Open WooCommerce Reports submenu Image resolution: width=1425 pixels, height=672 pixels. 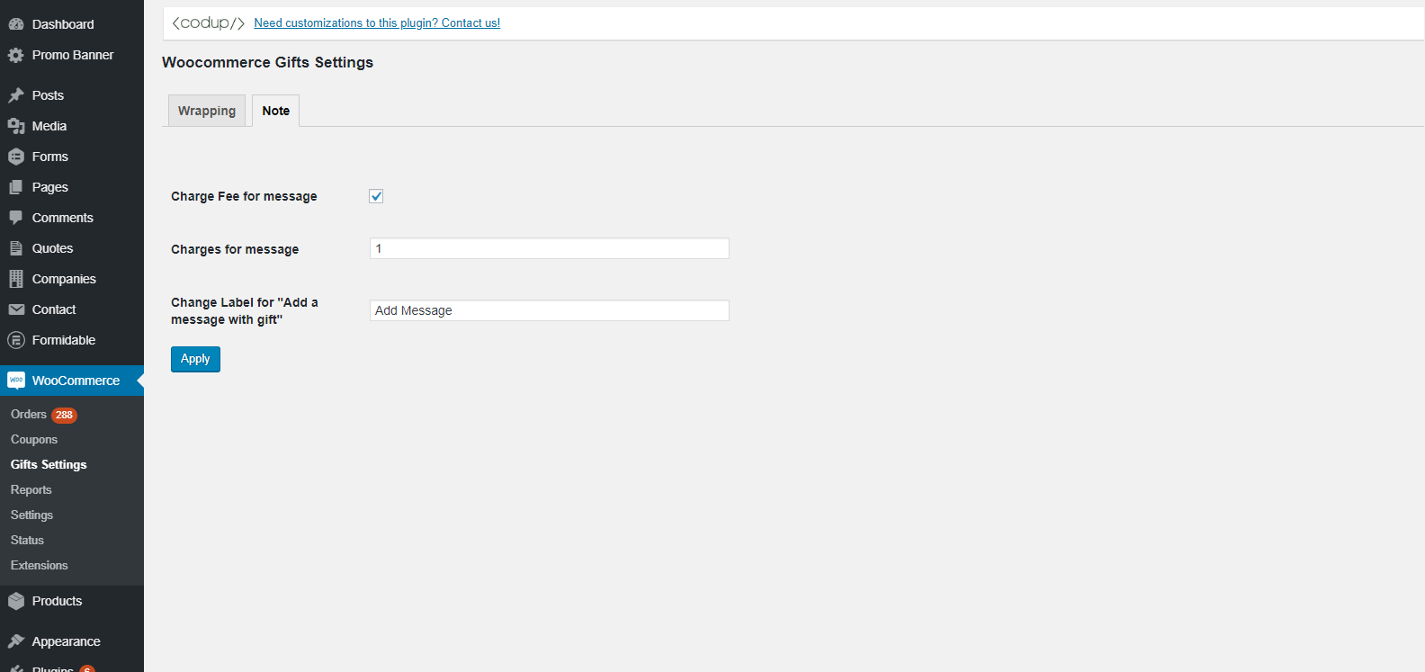[31, 489]
